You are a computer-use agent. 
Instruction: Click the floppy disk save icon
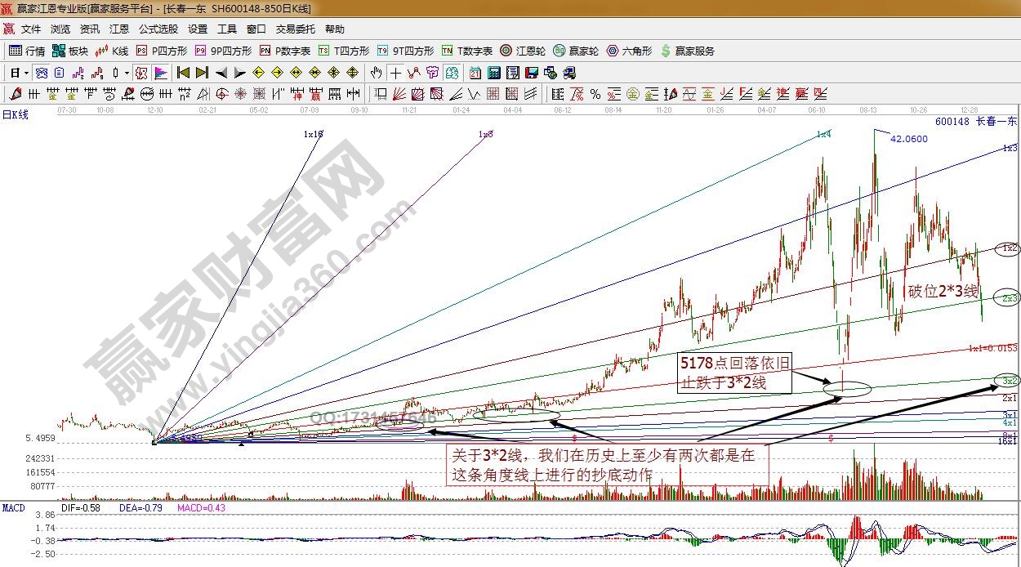click(531, 73)
